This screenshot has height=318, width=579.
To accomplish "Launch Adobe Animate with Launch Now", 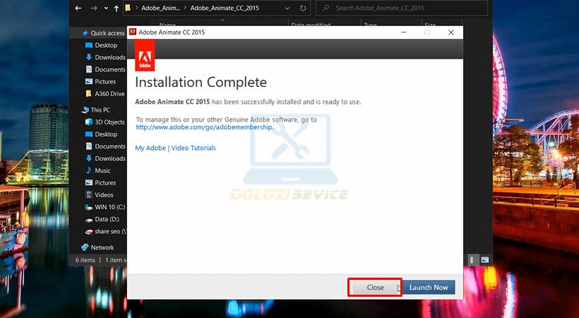I will (x=429, y=288).
